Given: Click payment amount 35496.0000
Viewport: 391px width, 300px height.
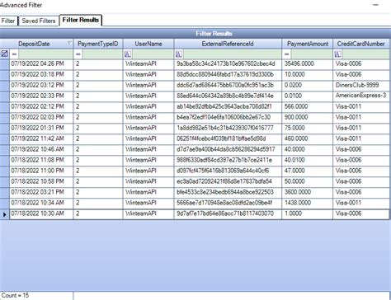Looking at the screenshot, I should pos(308,64).
